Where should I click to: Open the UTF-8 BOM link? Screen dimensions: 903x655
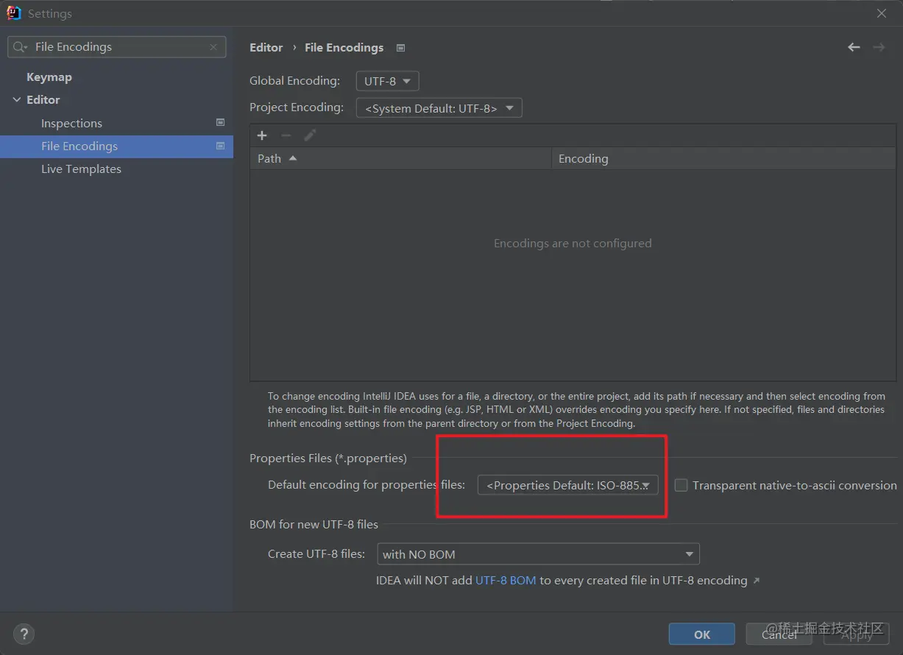coord(506,580)
